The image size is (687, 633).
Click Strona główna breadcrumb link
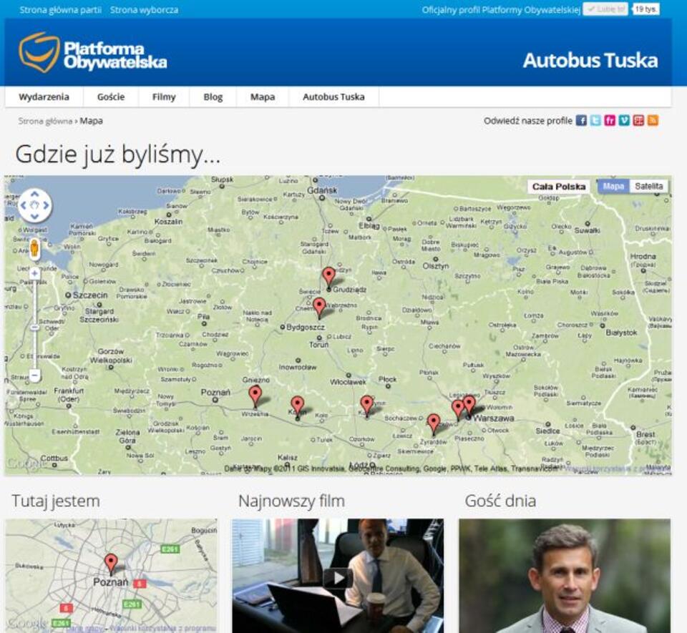coord(45,121)
